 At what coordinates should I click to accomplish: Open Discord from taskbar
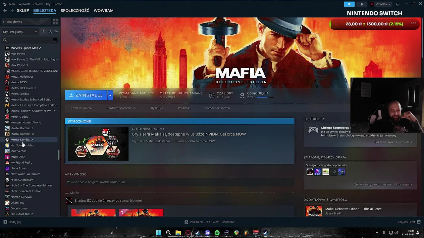pos(207,233)
